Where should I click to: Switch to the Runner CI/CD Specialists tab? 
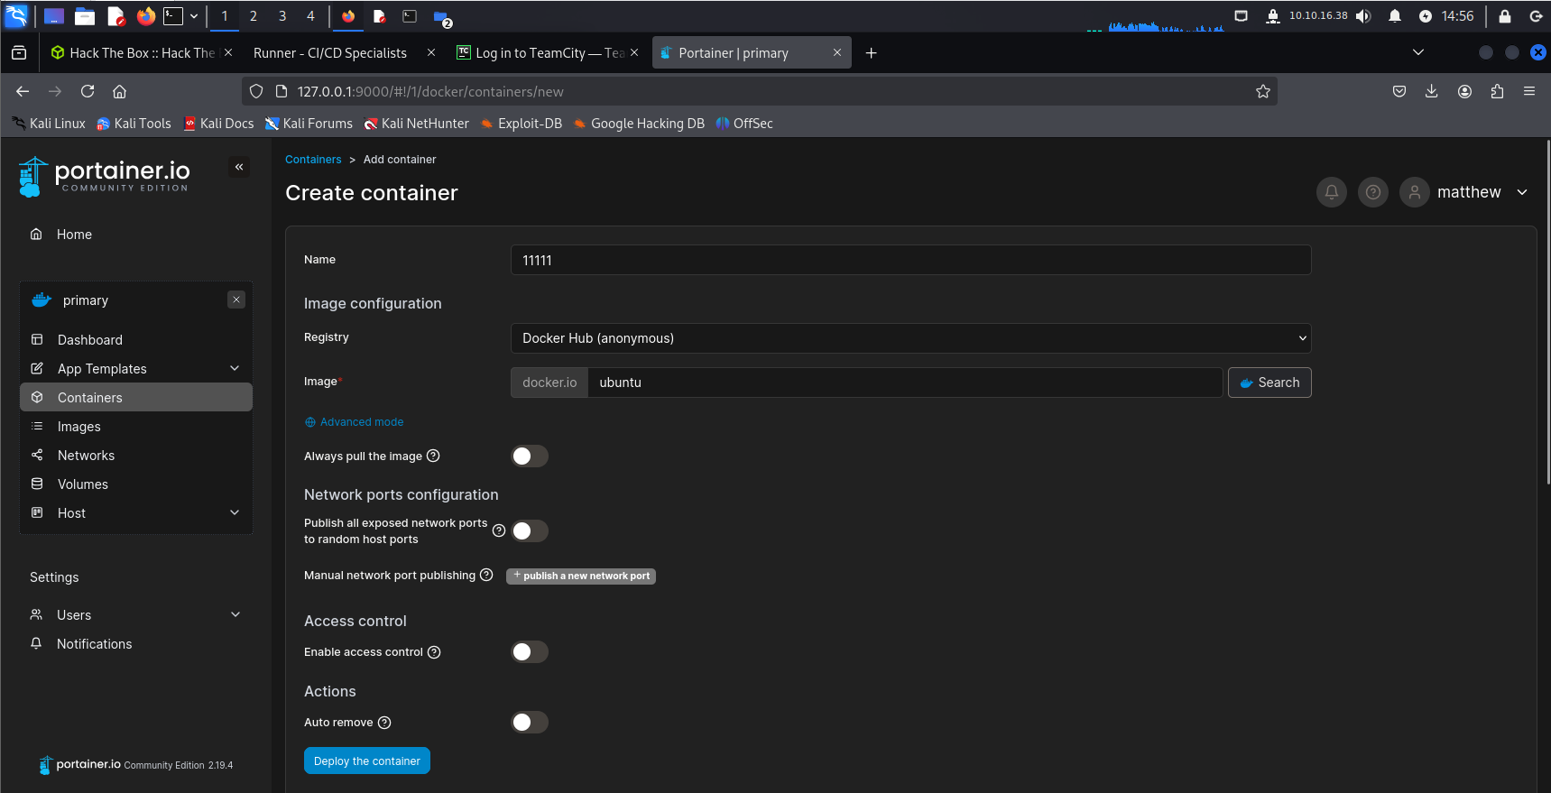click(330, 53)
